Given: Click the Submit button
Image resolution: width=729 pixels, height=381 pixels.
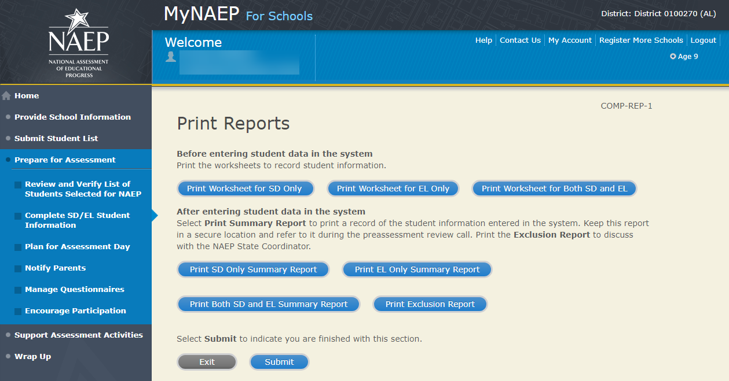Looking at the screenshot, I should (279, 362).
